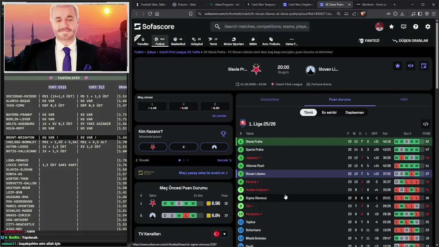This screenshot has width=439, height=247.
Task: Switch to the Football Stats browser tab
Action: pos(151,4)
